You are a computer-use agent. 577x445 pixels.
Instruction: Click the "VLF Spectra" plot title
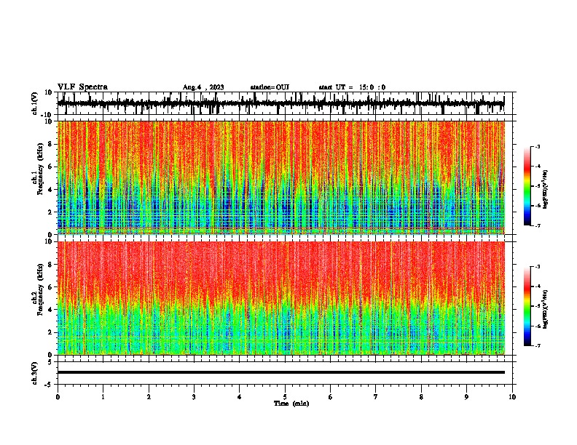pyautogui.click(x=83, y=87)
